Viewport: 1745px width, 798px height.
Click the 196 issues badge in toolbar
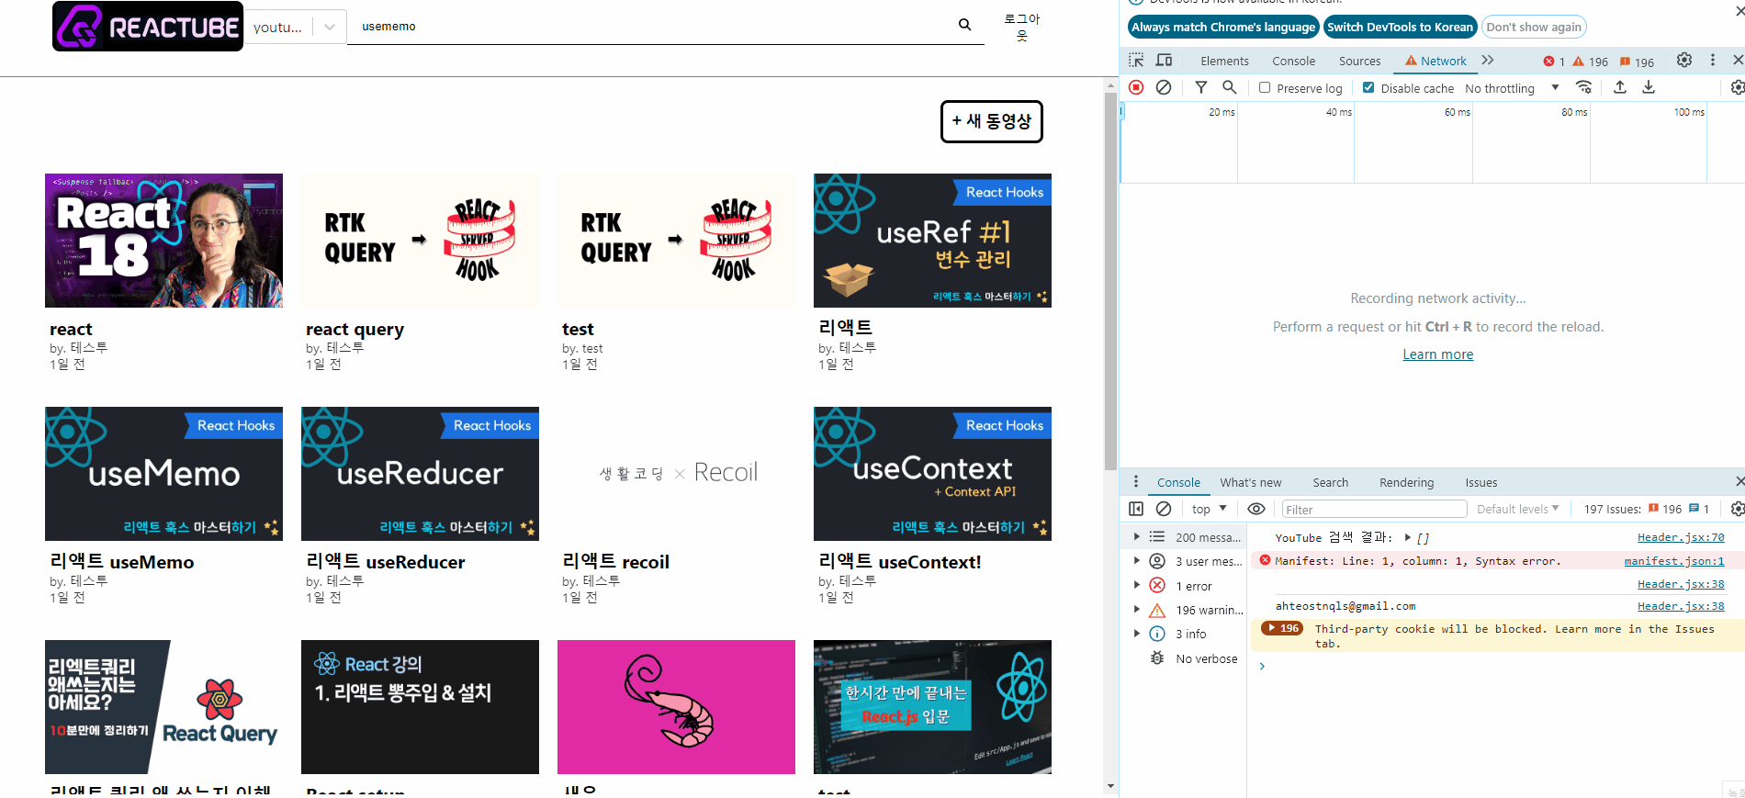[1637, 62]
